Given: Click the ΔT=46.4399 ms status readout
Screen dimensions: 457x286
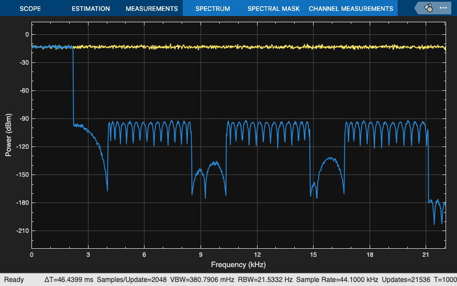Looking at the screenshot, I should click(x=69, y=280).
